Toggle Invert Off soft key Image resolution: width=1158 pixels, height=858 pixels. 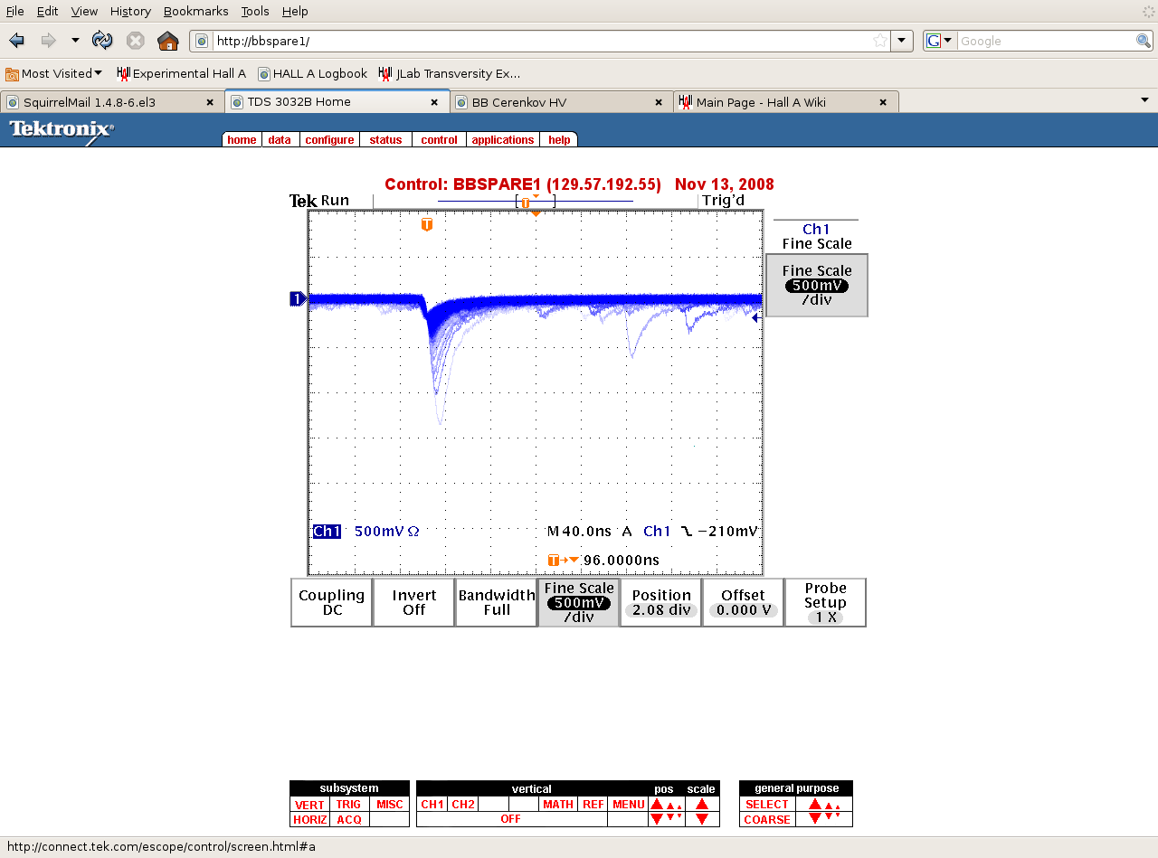click(x=414, y=602)
